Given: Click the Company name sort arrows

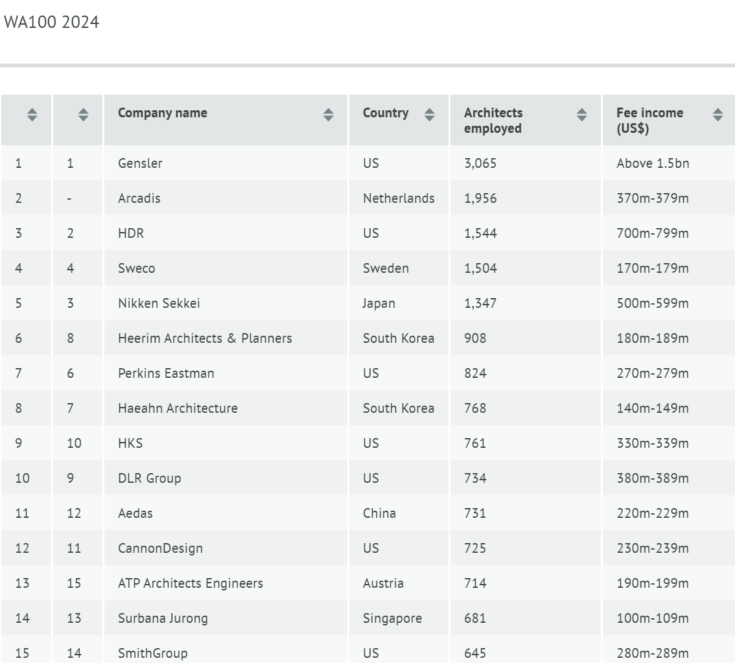Looking at the screenshot, I should coord(328,114).
